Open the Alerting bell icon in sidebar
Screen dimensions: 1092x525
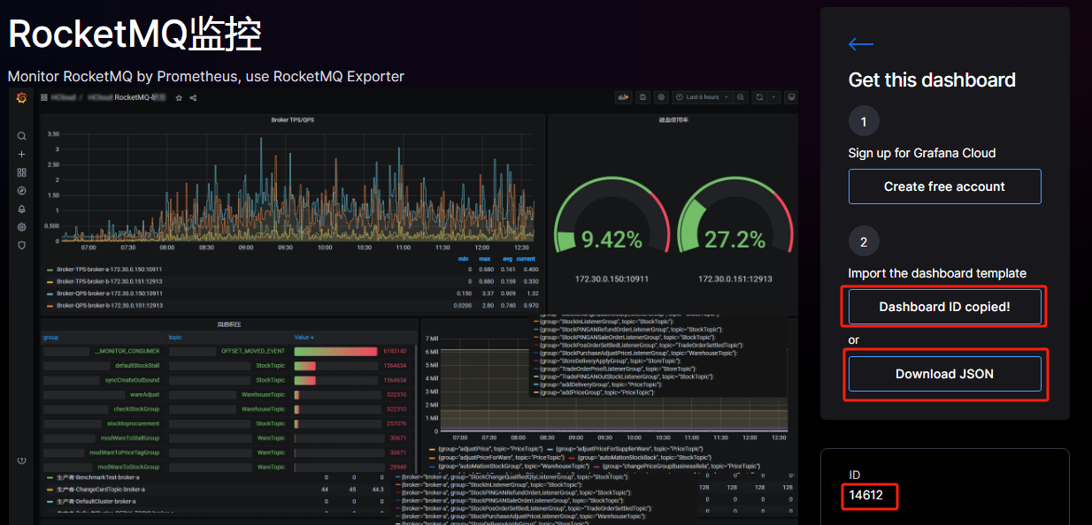pyautogui.click(x=22, y=209)
